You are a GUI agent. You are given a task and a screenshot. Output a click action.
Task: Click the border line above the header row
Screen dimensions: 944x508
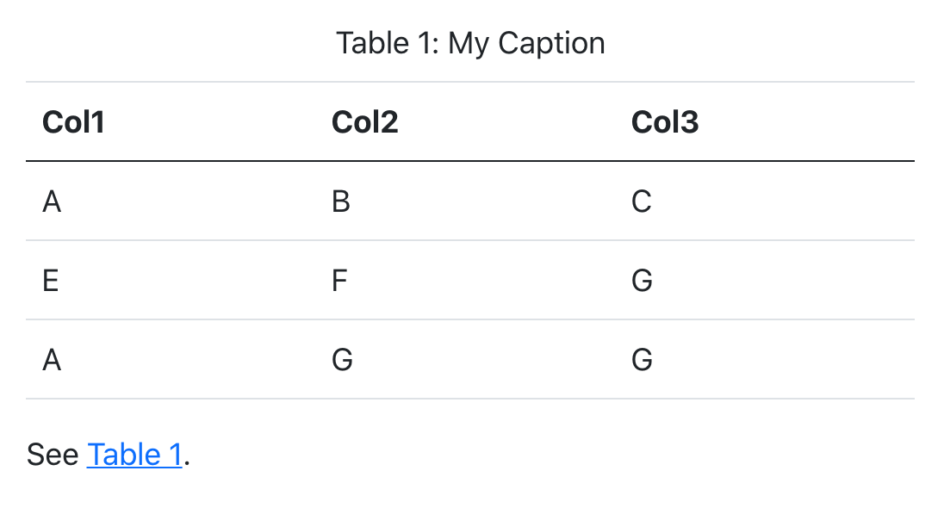470,83
